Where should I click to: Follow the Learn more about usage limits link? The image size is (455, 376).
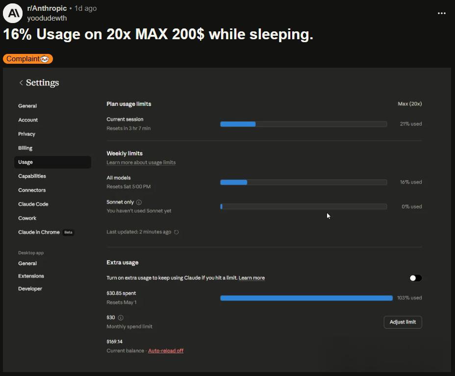(x=141, y=163)
